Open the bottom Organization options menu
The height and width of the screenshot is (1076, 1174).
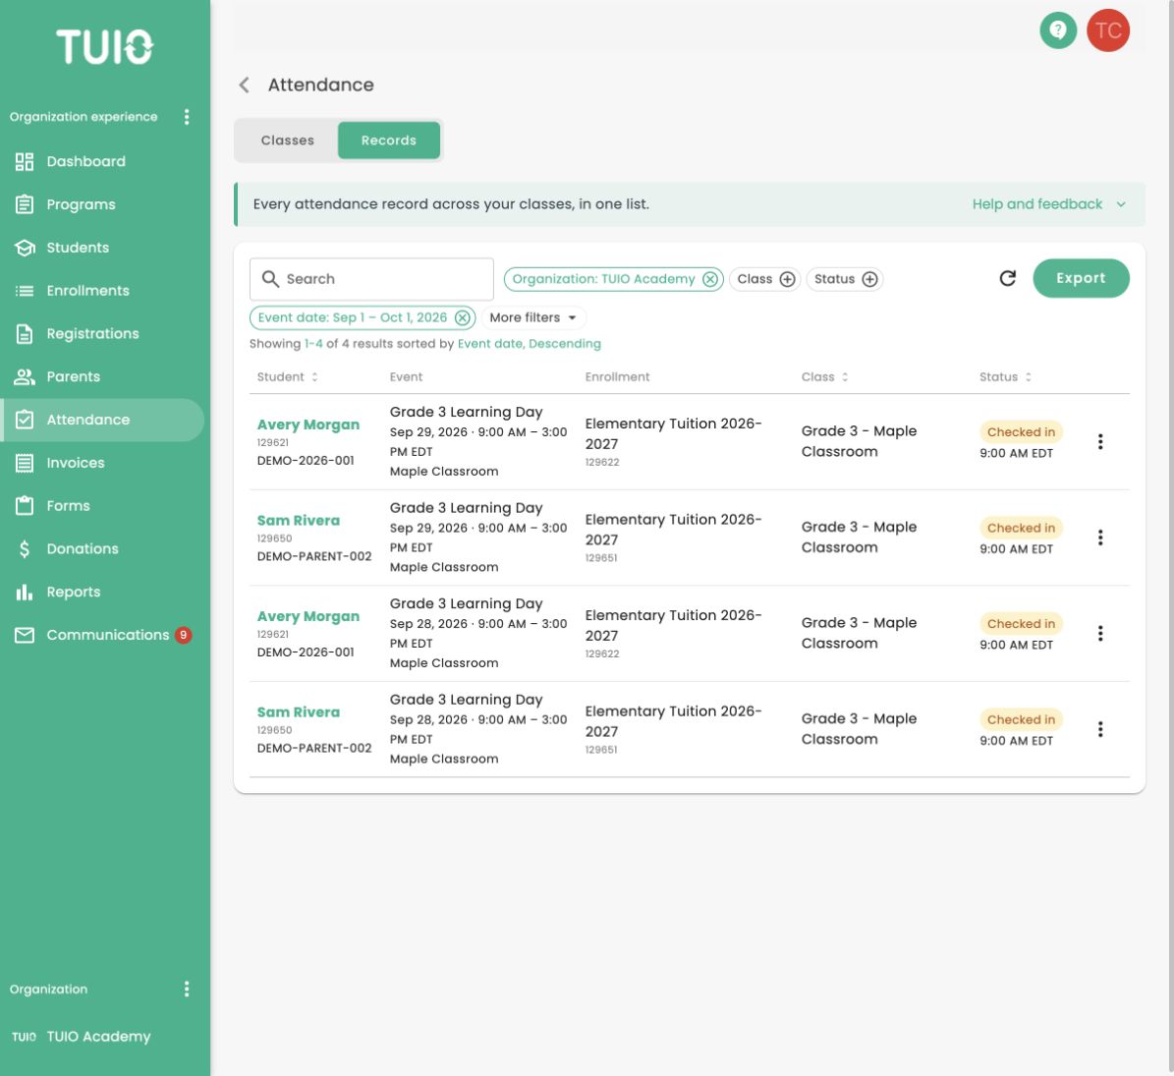click(187, 990)
